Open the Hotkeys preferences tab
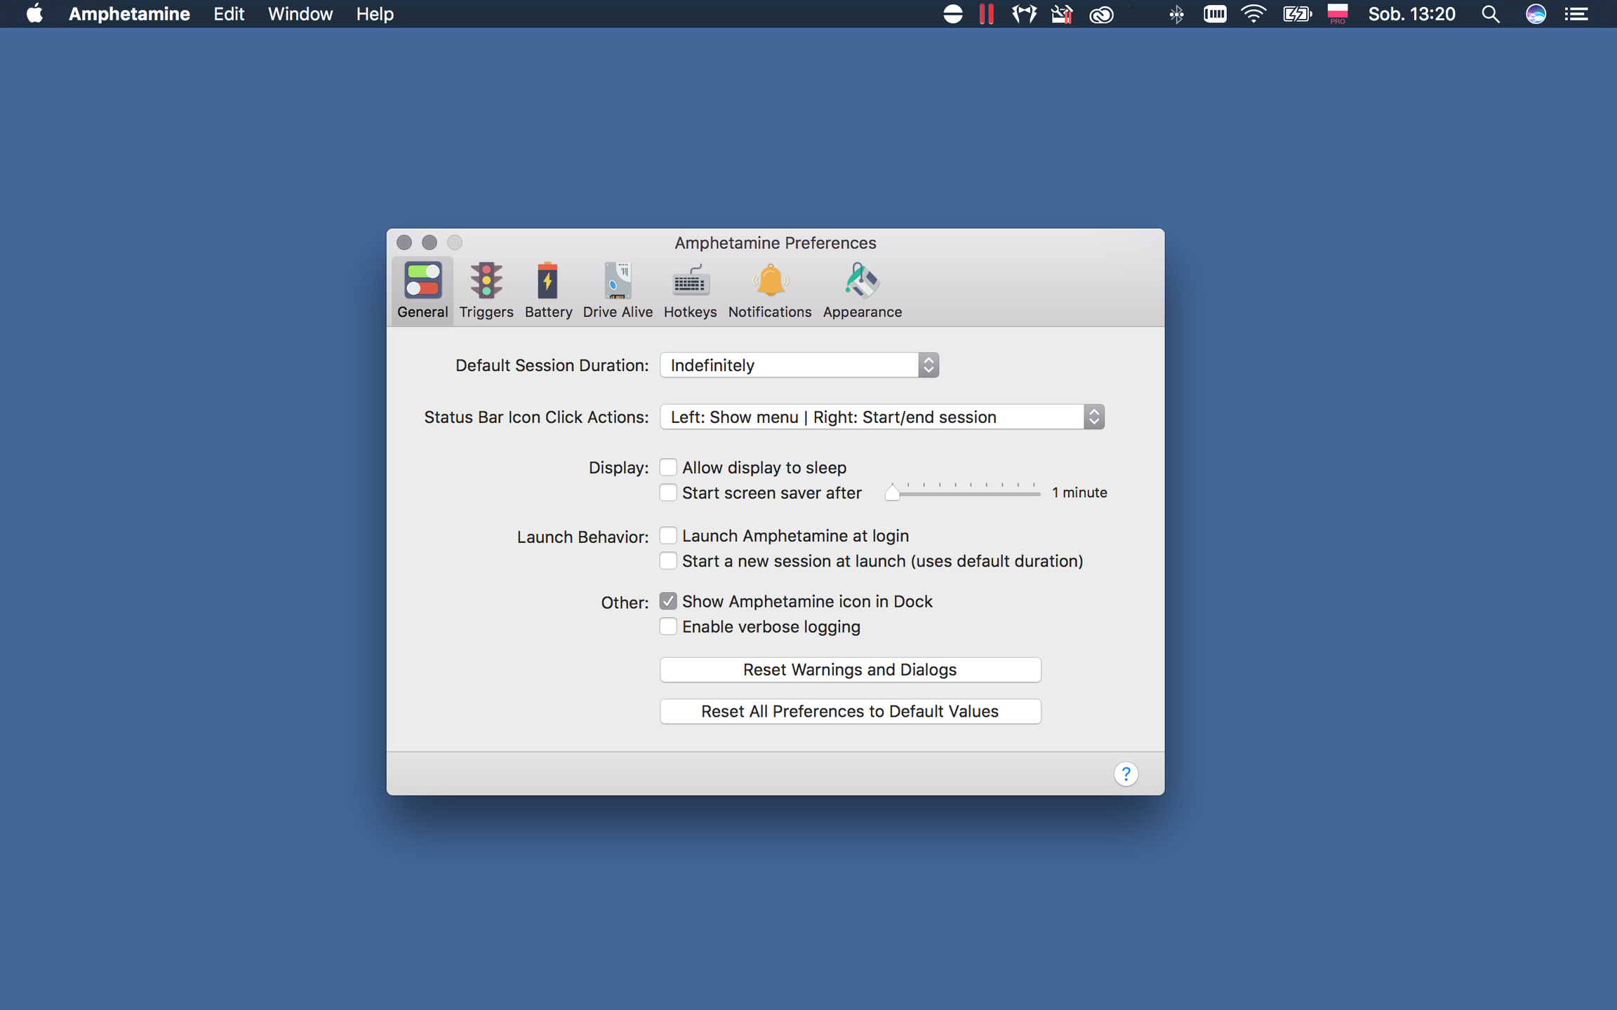 coord(690,290)
